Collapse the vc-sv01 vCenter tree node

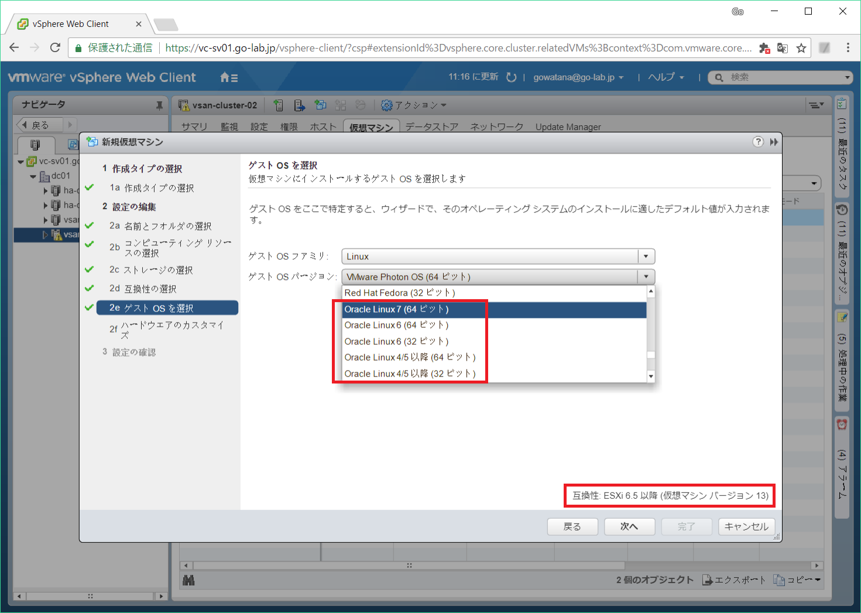click(x=21, y=162)
